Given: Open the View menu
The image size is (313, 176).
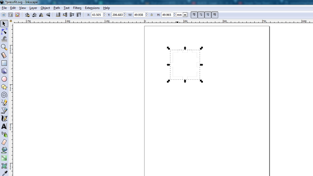Looking at the screenshot, I should pyautogui.click(x=22, y=8).
